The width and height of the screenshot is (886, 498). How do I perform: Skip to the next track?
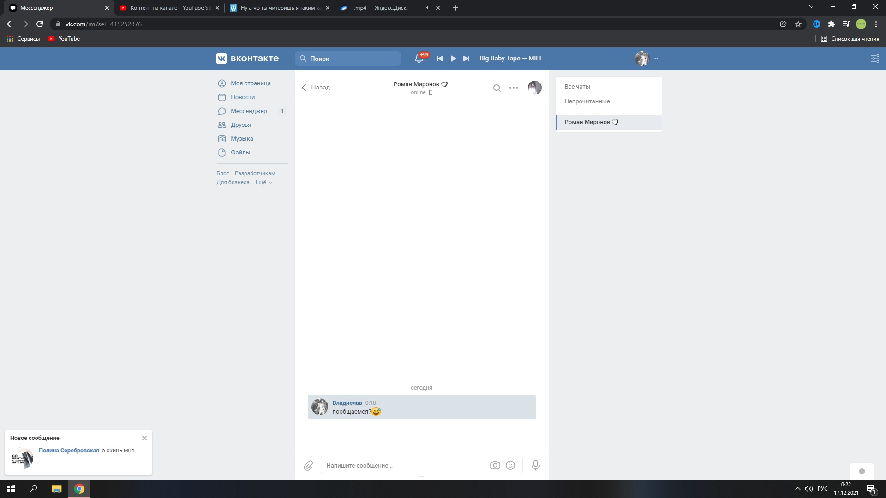[x=466, y=59]
